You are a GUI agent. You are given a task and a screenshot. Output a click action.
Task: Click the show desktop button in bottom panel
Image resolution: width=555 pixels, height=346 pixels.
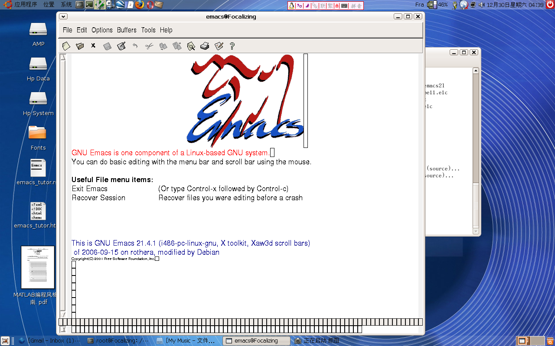pyautogui.click(x=5, y=341)
